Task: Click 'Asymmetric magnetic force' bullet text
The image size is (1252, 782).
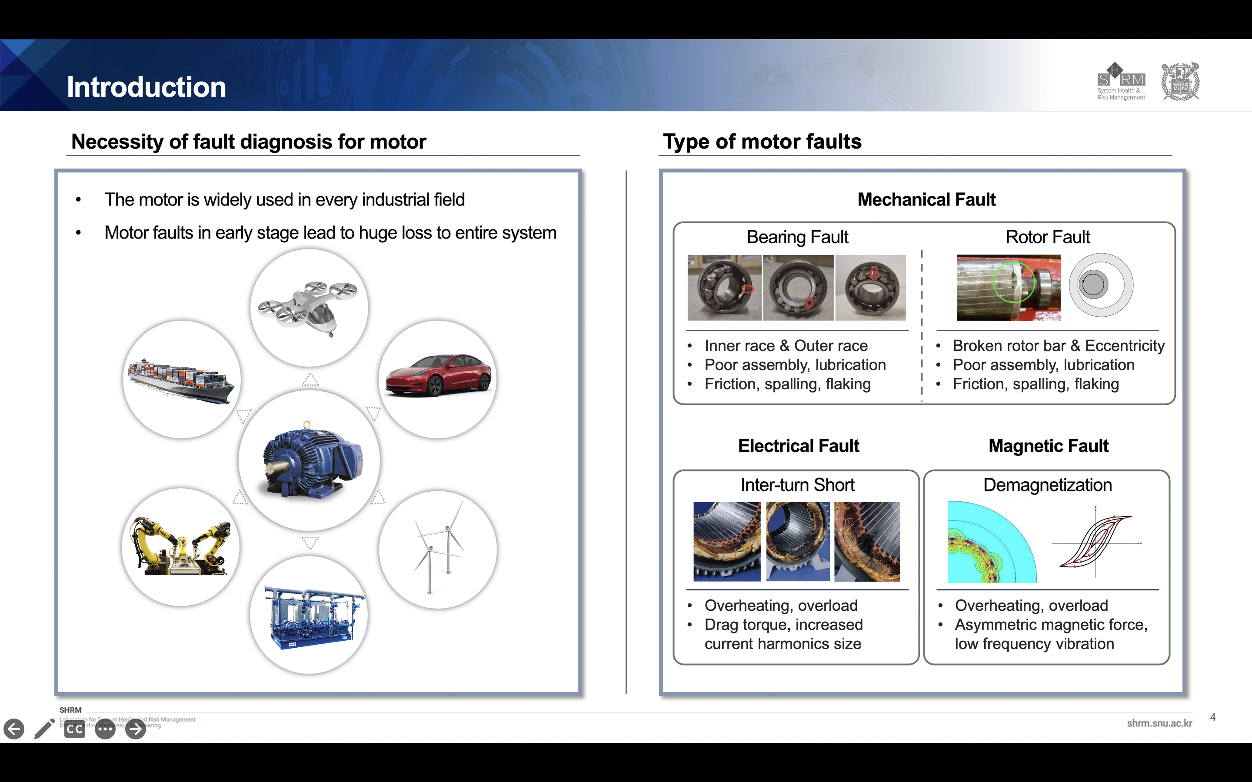Action: coord(1051,624)
